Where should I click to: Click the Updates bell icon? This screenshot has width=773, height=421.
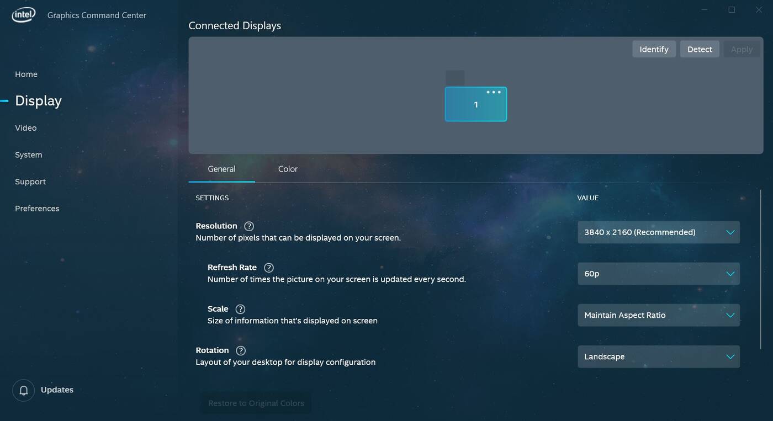pyautogui.click(x=24, y=390)
